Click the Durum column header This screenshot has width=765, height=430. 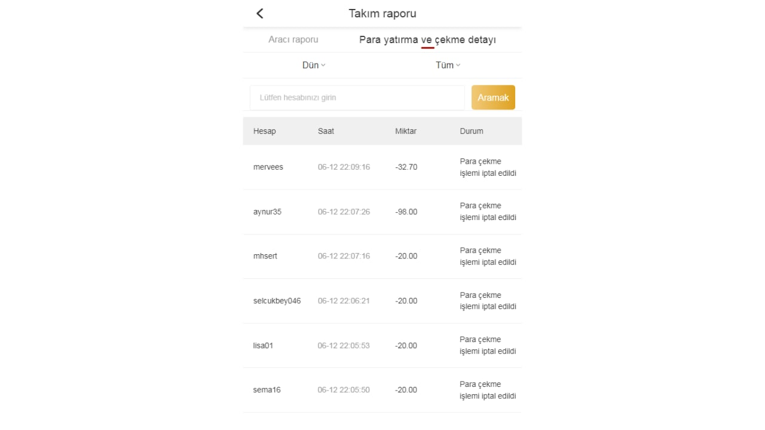(x=472, y=131)
